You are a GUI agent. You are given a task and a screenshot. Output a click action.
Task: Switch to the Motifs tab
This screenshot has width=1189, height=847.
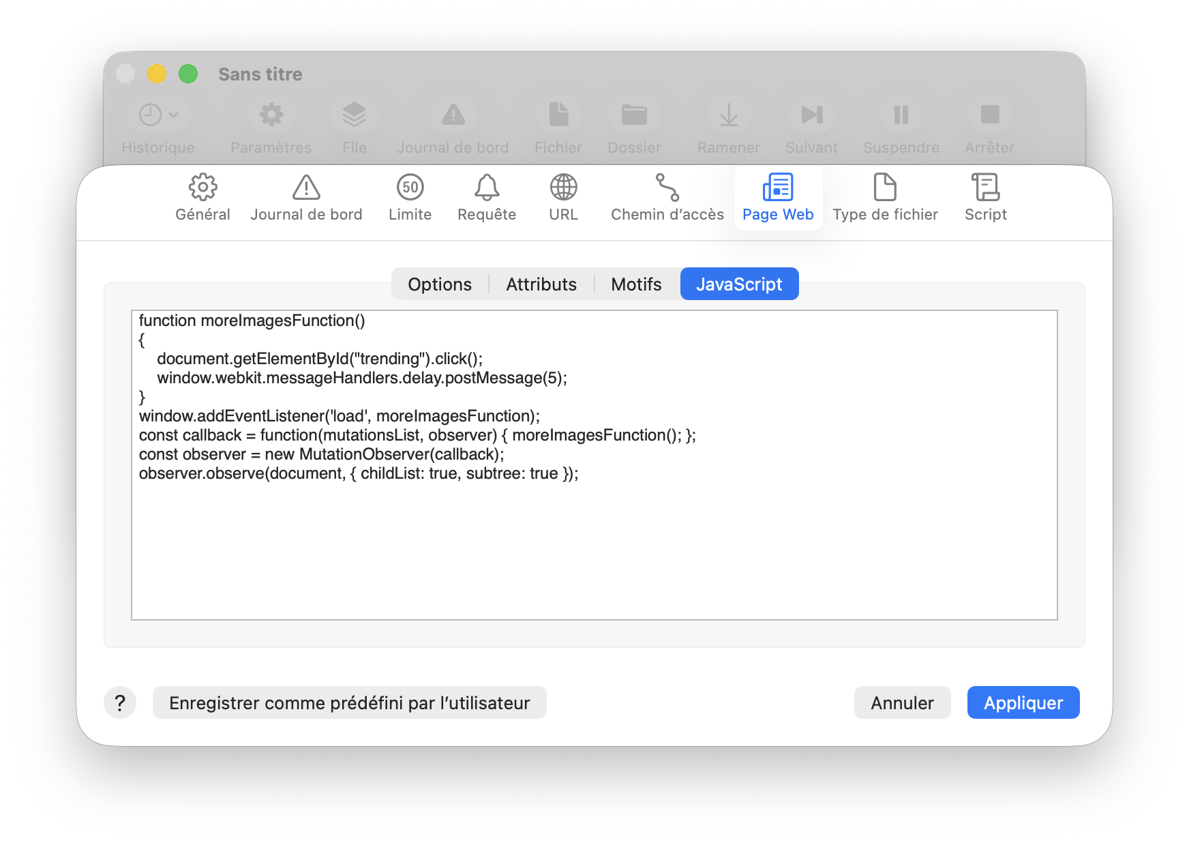[636, 284]
